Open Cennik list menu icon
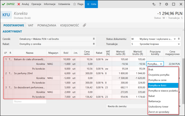This screenshot has height=116, width=185. (94, 39)
